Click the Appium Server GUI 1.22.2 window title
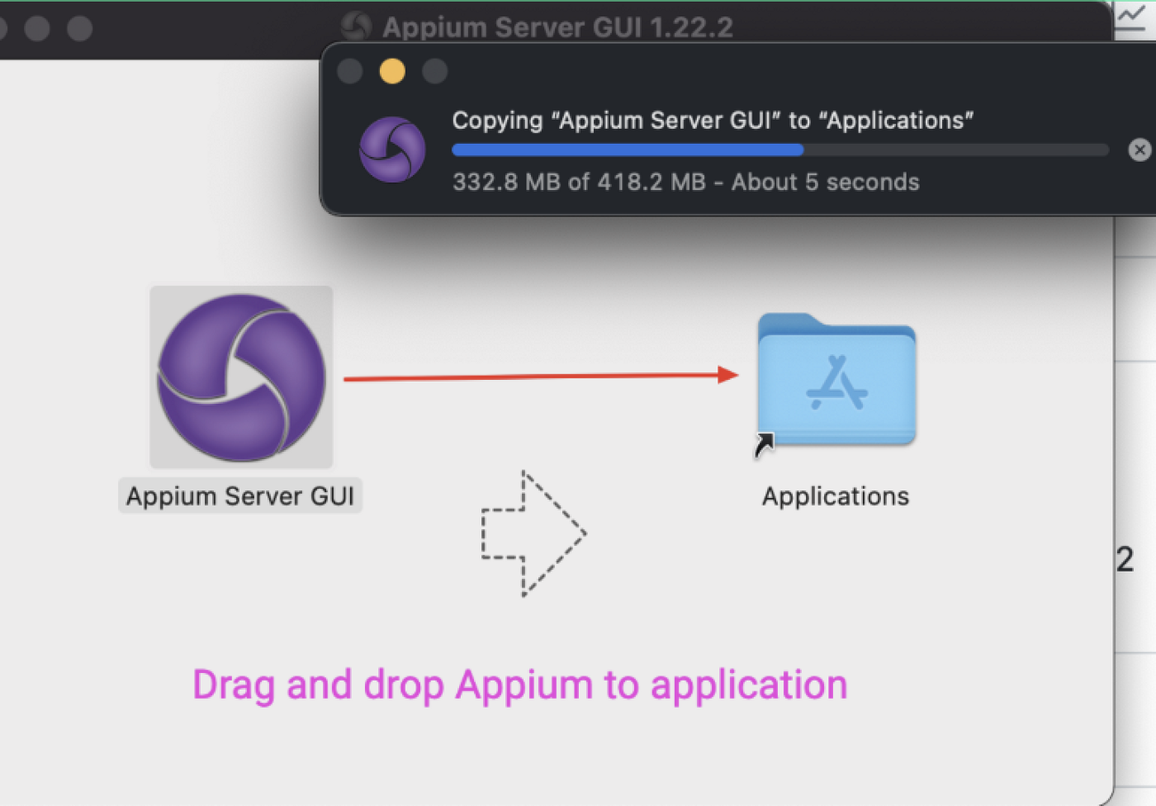The height and width of the screenshot is (806, 1156). coord(557,27)
